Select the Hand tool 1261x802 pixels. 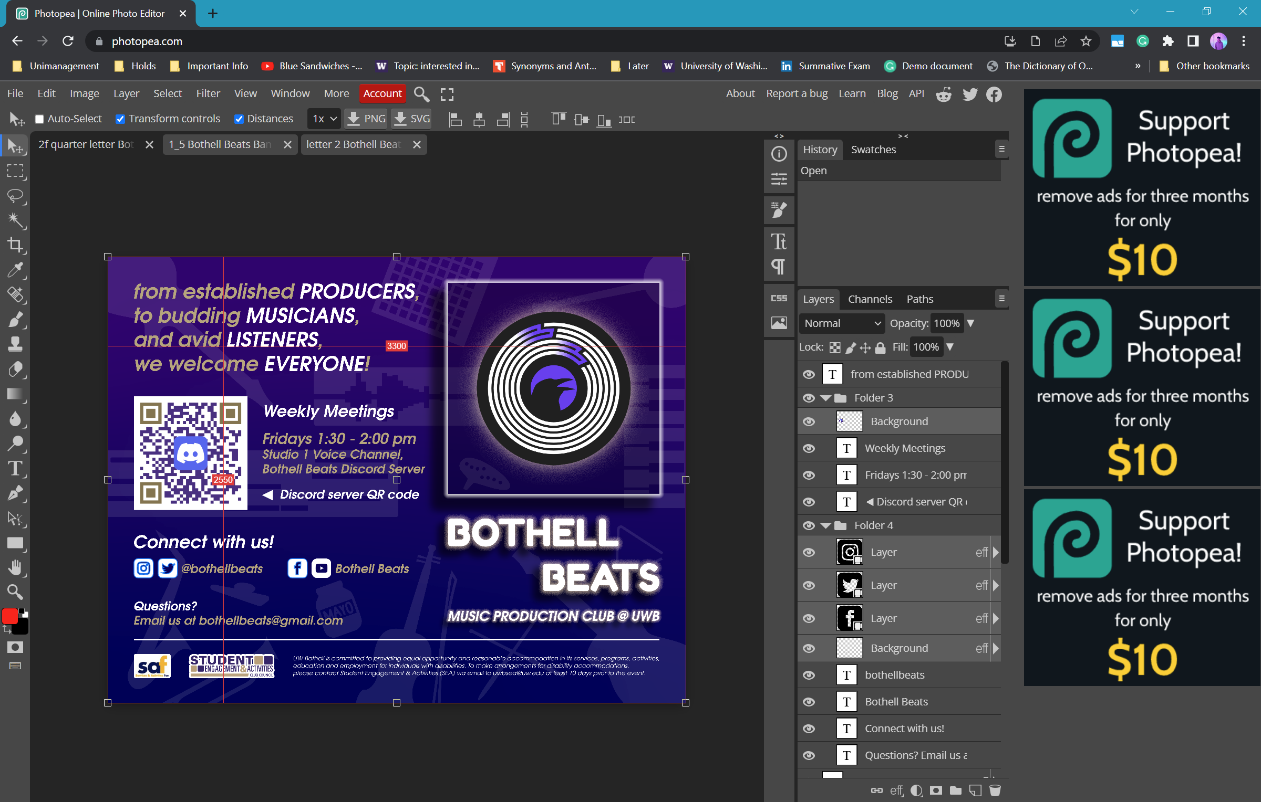(16, 567)
